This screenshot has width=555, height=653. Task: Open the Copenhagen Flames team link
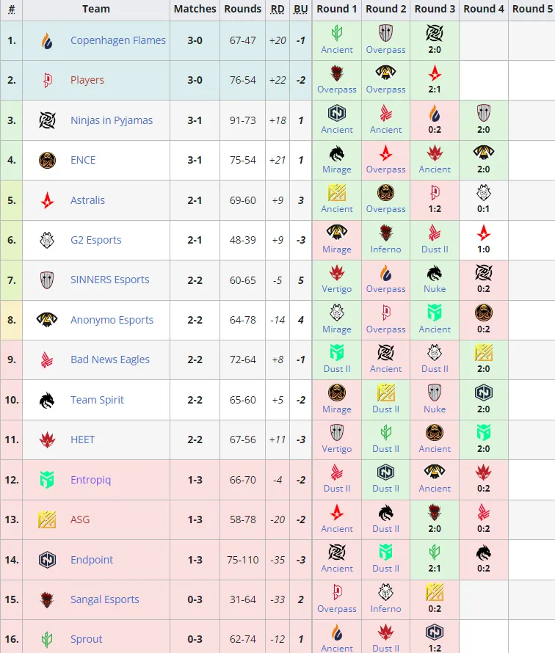(118, 40)
